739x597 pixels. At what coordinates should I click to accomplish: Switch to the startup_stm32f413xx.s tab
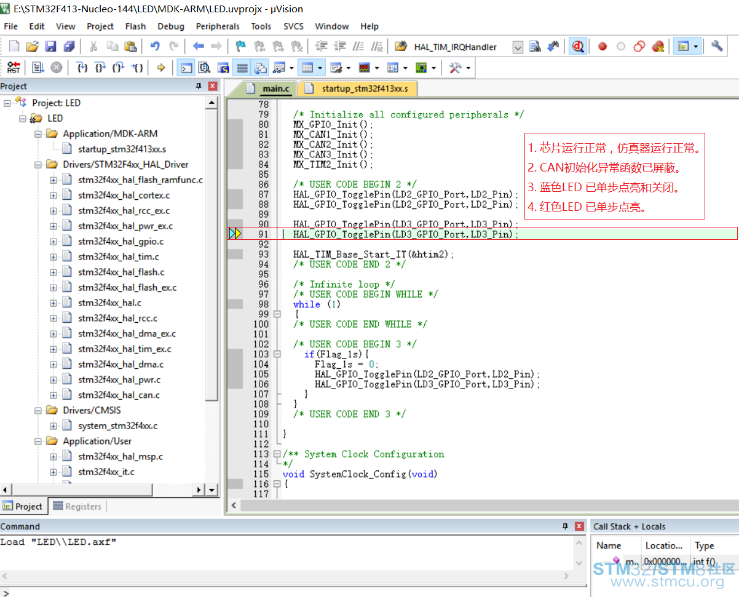click(x=358, y=89)
